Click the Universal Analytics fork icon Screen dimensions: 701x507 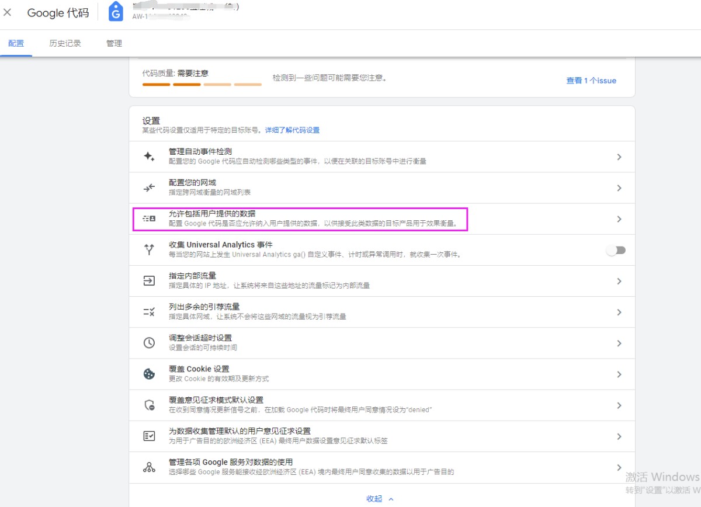tap(149, 250)
